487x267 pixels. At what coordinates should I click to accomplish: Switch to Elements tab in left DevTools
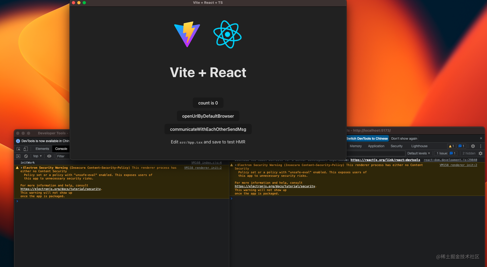(42, 149)
